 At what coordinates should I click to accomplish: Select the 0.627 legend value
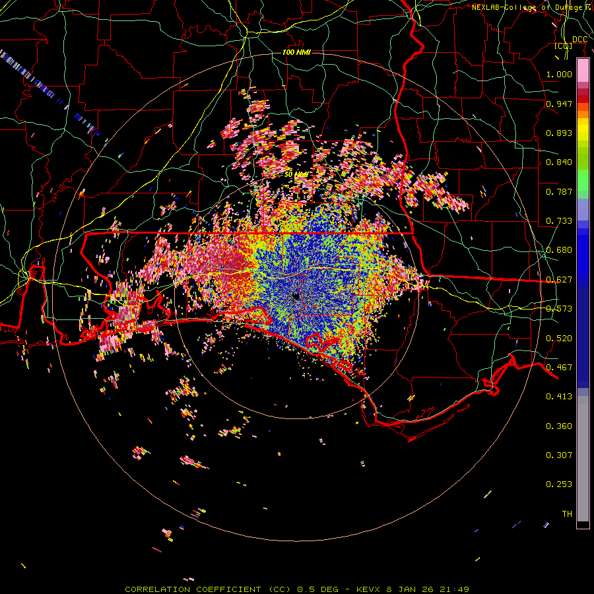click(x=559, y=280)
